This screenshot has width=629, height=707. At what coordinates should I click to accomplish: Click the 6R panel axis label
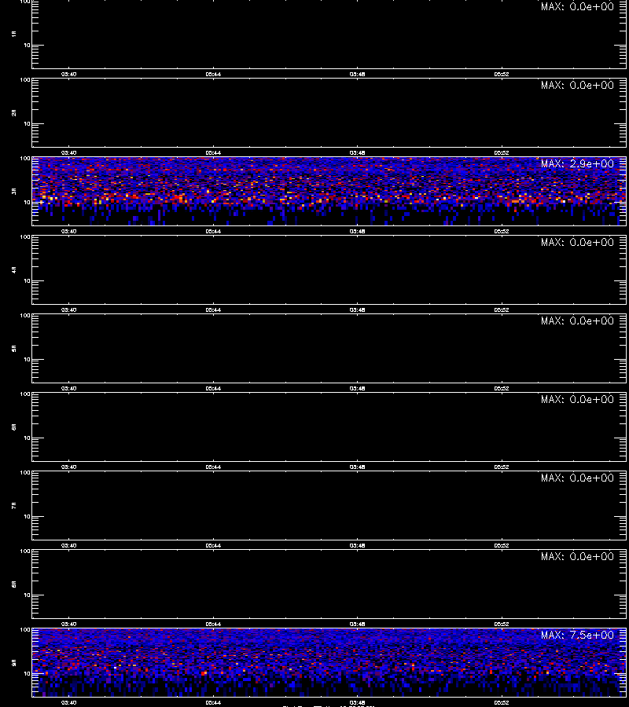(14, 427)
